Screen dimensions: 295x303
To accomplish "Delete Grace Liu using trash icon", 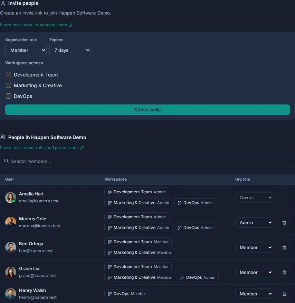I will [284, 273].
